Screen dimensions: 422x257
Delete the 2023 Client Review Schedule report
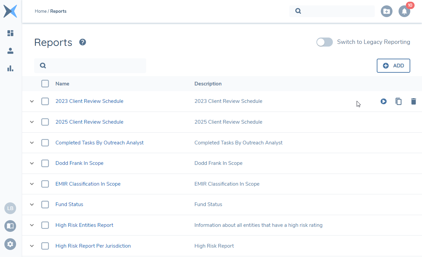(413, 101)
